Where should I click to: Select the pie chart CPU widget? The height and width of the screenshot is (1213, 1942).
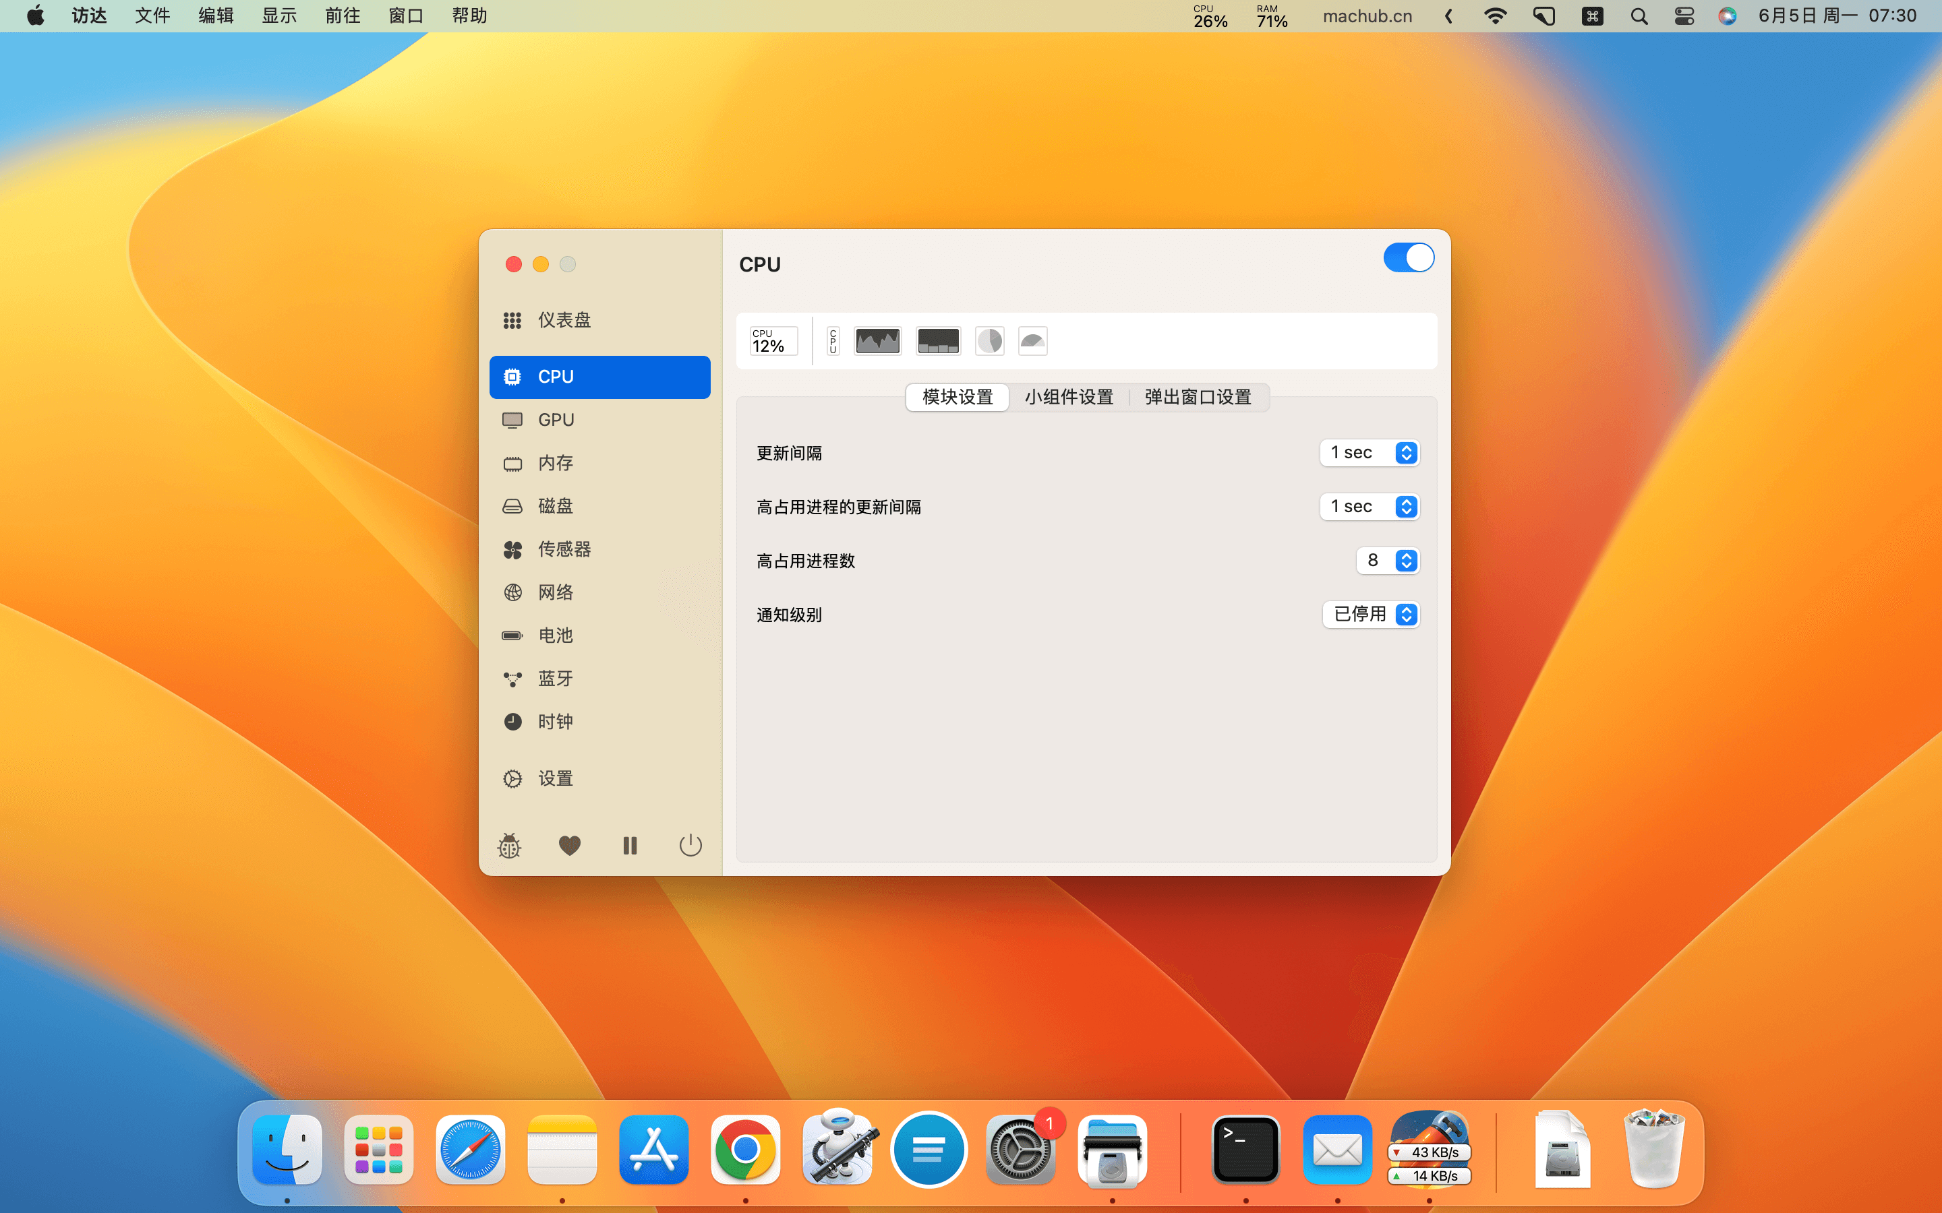coord(989,341)
